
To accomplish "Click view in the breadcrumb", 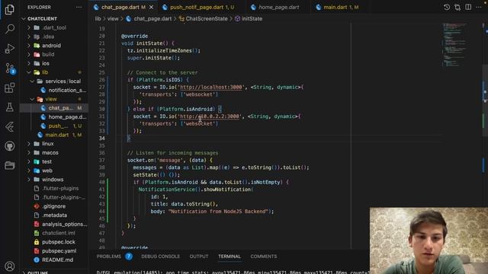I will [113, 18].
